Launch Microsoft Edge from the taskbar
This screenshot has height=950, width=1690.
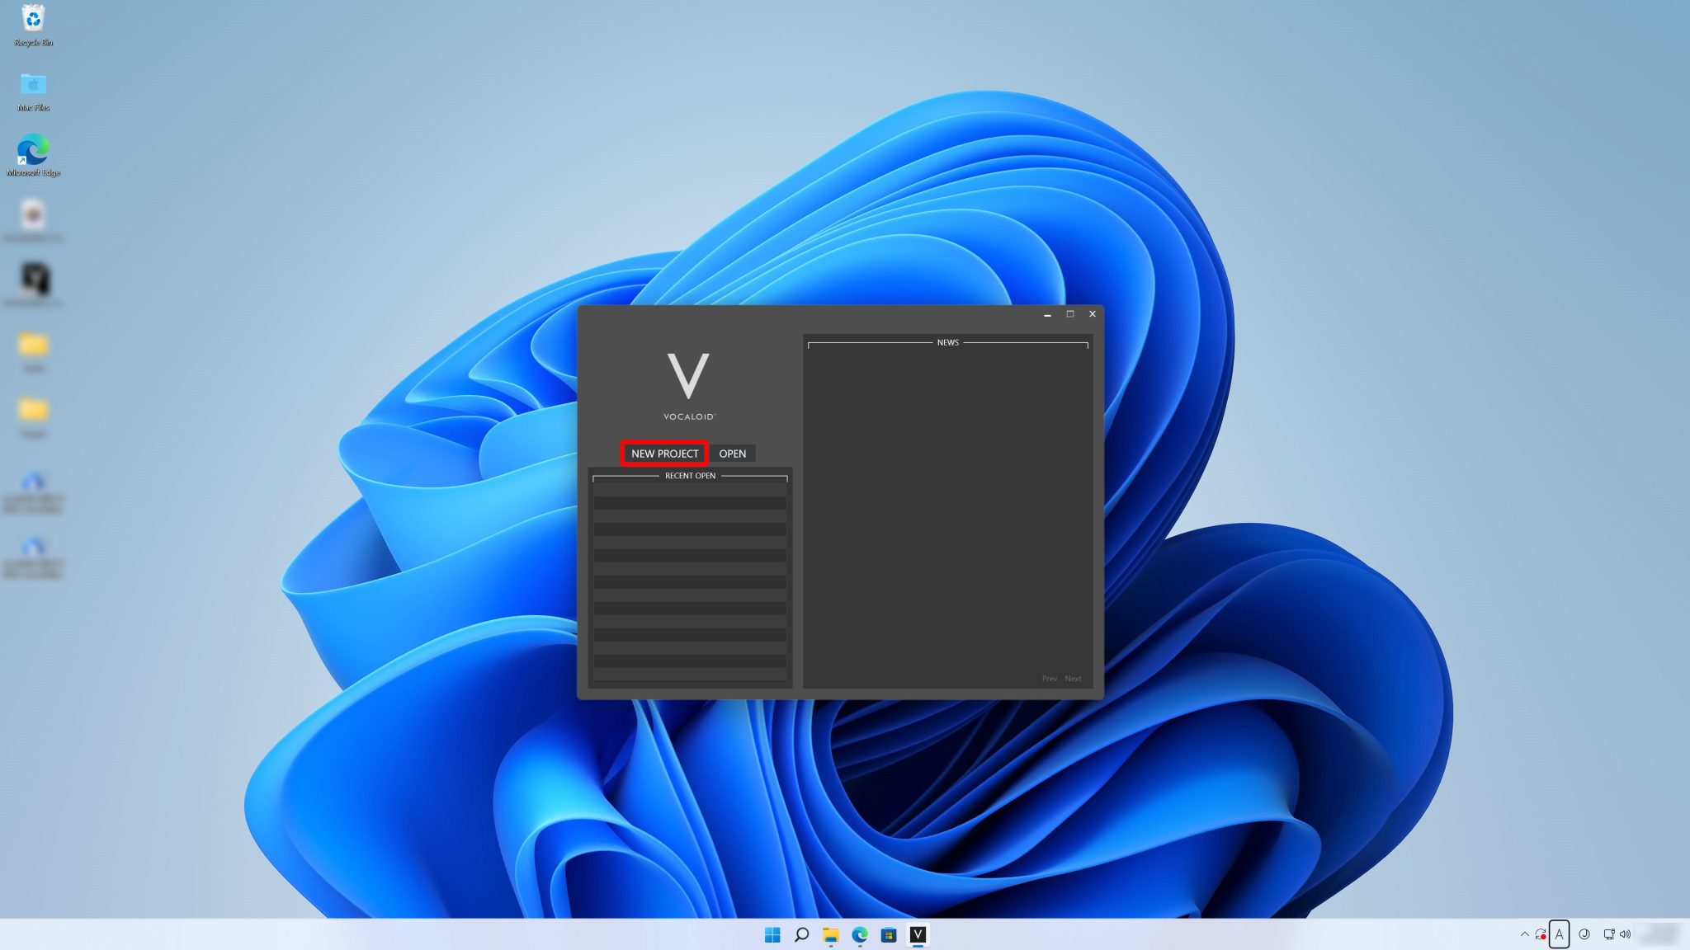coord(860,934)
